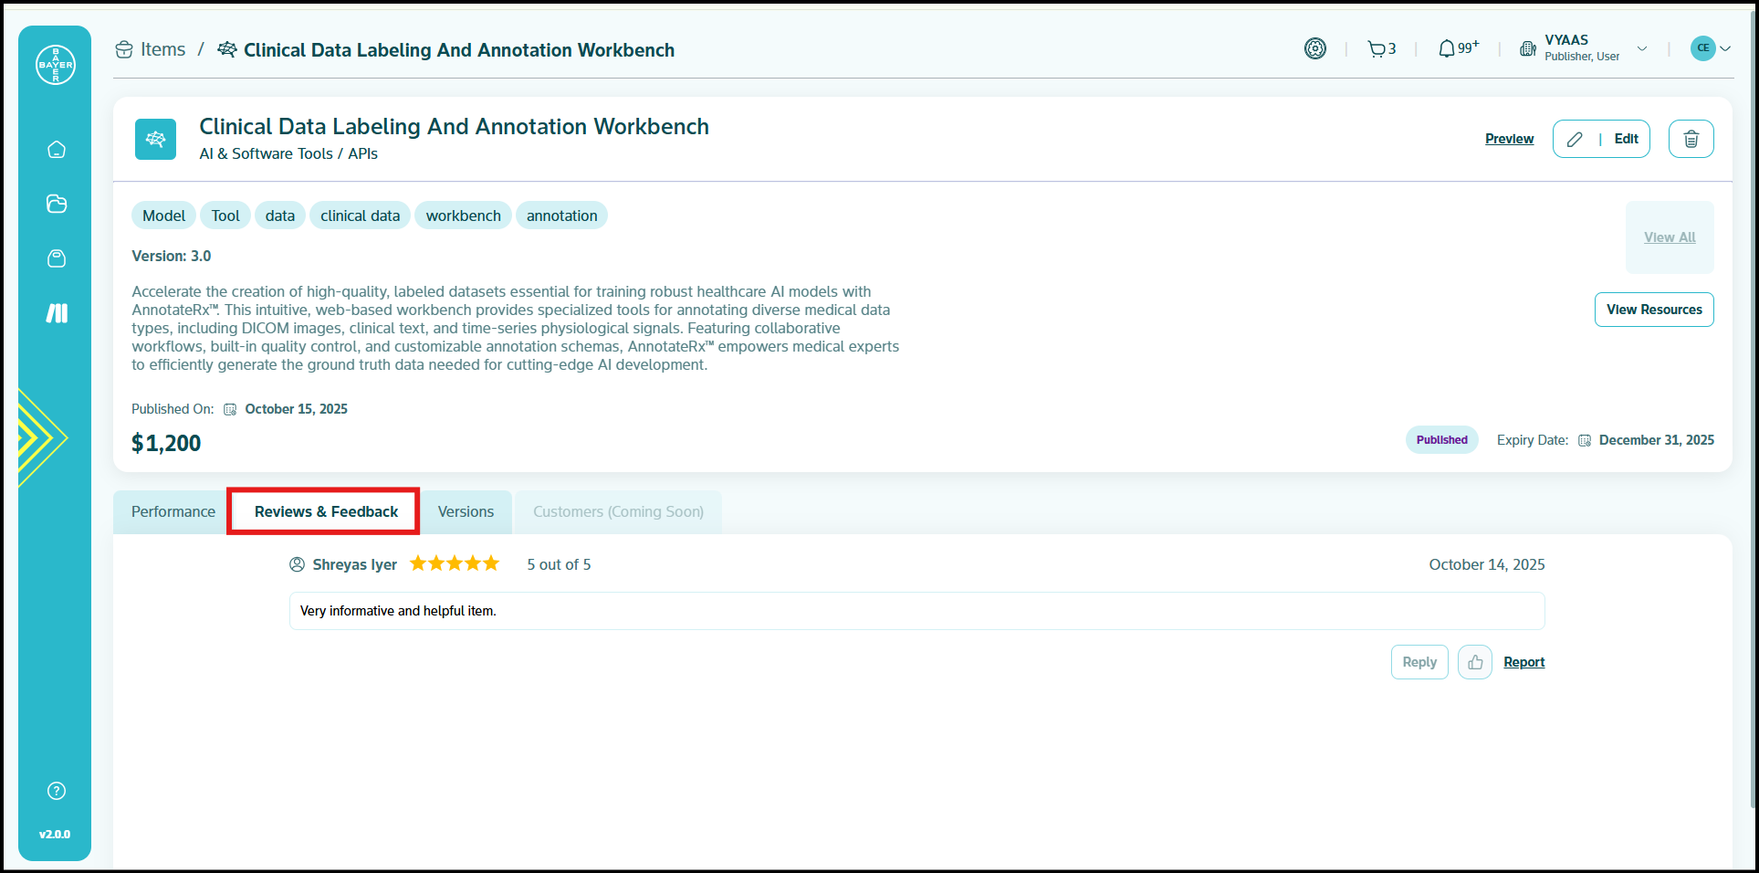Viewport: 1759px width, 873px height.
Task: Click the circular target icon in header
Action: coord(1314,49)
